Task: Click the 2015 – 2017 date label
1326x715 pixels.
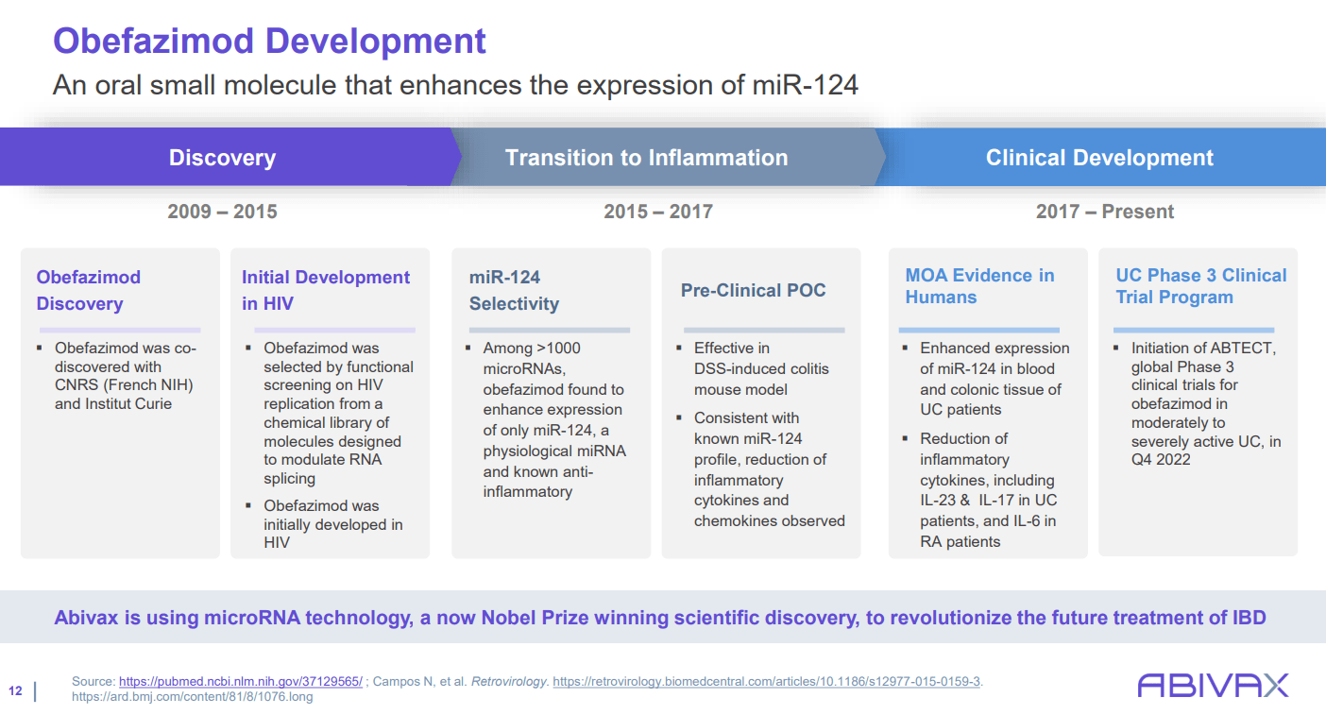Action: pos(658,211)
